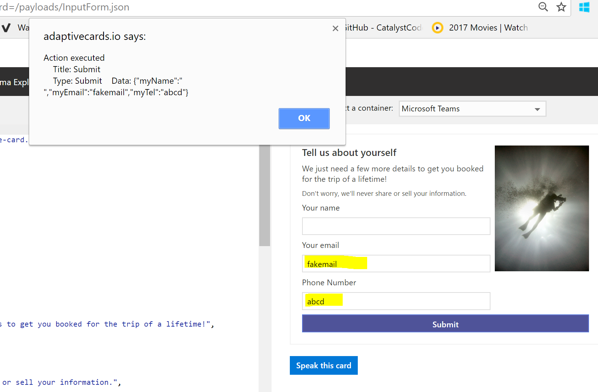Viewport: 598px width, 392px height.
Task: Click the scuba diver image thumbnail
Action: pos(542,208)
